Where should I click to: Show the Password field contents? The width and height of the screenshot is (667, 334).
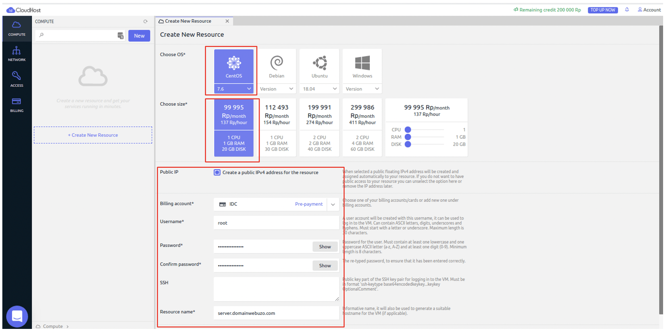point(325,247)
